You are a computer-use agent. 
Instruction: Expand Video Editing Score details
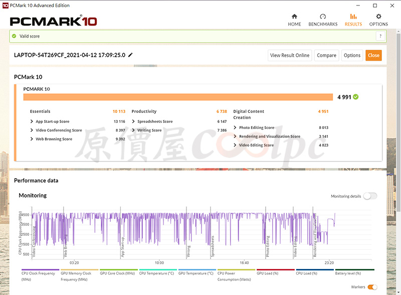coord(235,145)
